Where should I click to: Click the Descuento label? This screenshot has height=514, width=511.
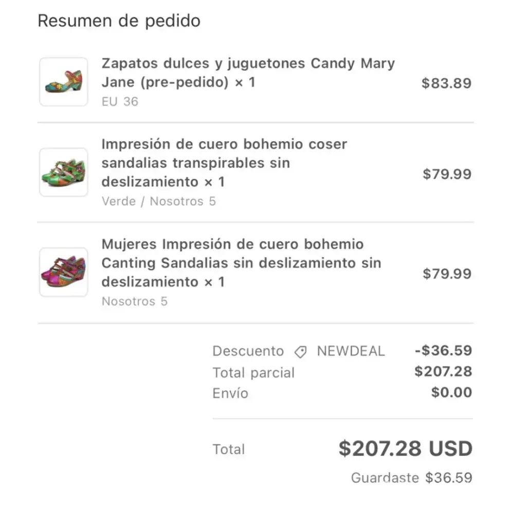[x=248, y=351]
